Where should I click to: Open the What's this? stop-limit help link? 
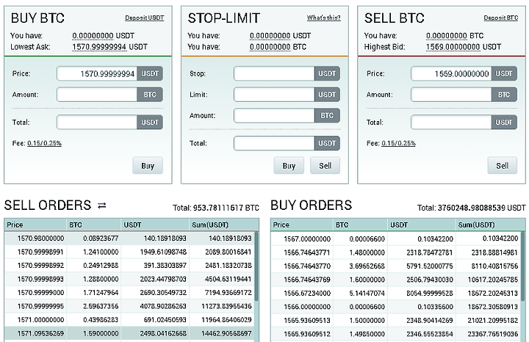click(323, 18)
